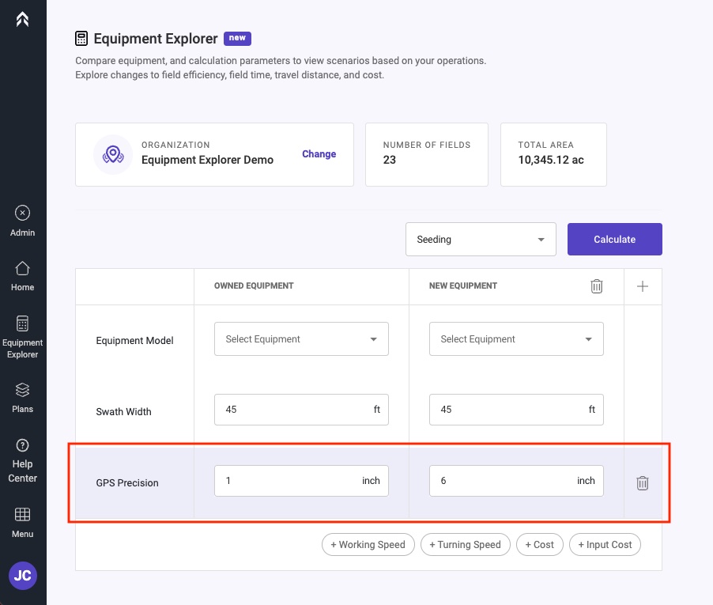Go to Home from sidebar
The image size is (713, 605).
pos(22,276)
